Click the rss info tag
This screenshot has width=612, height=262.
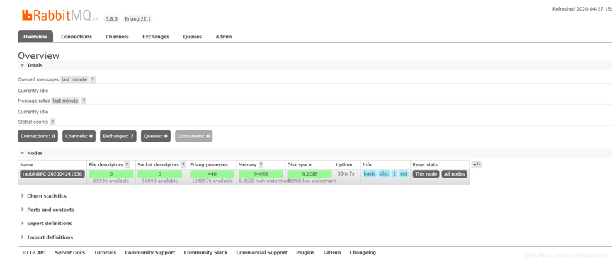[404, 173]
